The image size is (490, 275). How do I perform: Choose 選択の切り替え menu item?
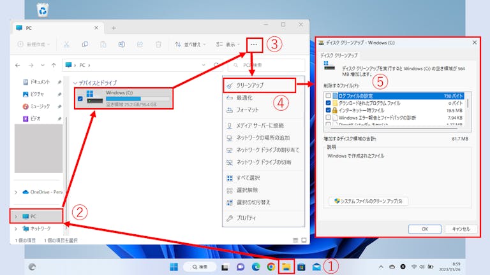pyautogui.click(x=264, y=202)
